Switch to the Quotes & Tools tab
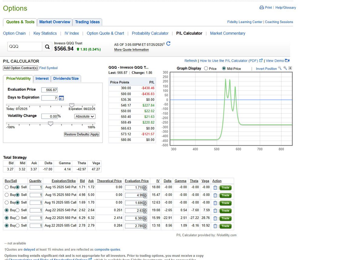Screen dimensions: 364x260 20,22
